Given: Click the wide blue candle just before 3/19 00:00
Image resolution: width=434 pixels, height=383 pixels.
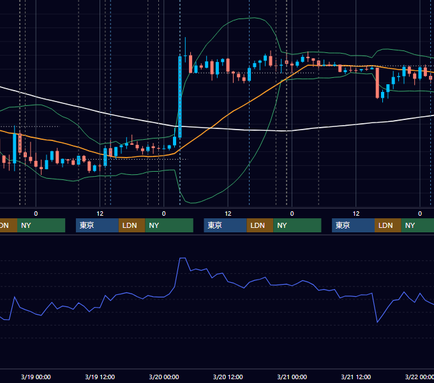Looking at the screenshot, I should click(x=15, y=149).
